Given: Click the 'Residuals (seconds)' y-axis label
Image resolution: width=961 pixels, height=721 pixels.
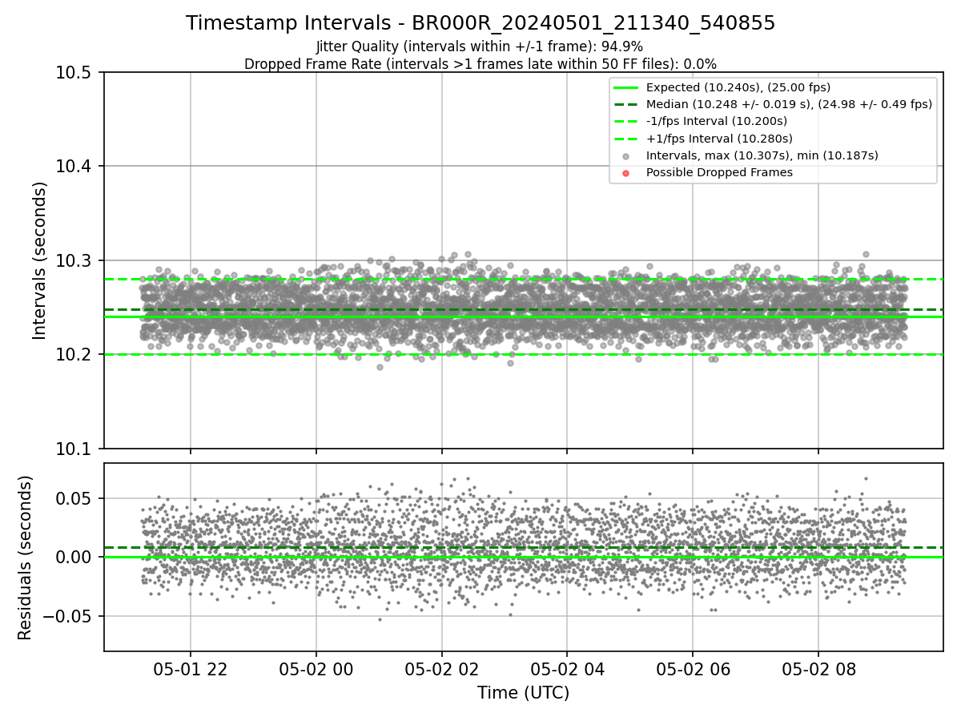Looking at the screenshot, I should (25, 558).
